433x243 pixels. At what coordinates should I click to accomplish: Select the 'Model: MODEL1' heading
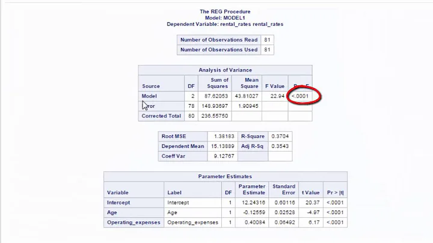click(225, 18)
